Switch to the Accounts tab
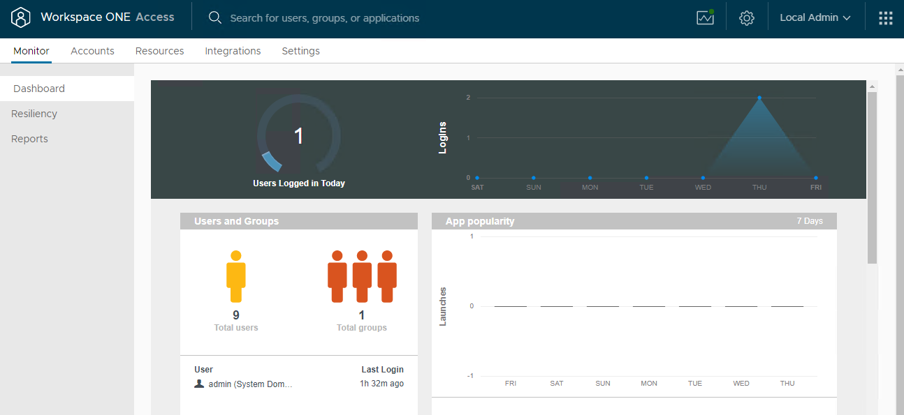The image size is (904, 415). pyautogui.click(x=92, y=51)
